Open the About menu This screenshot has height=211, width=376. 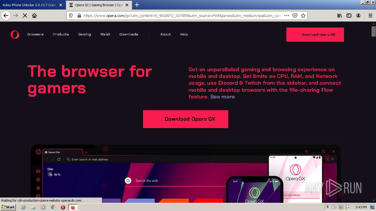(165, 34)
